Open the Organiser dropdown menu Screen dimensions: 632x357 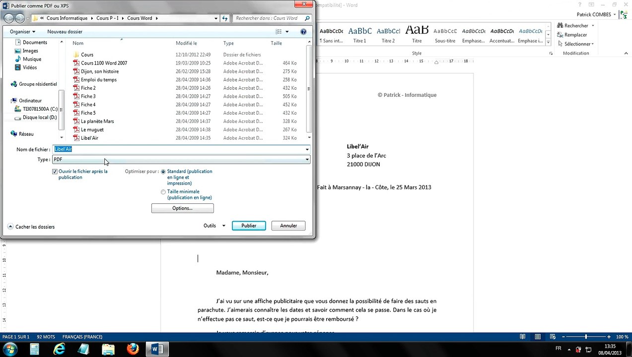pos(22,32)
